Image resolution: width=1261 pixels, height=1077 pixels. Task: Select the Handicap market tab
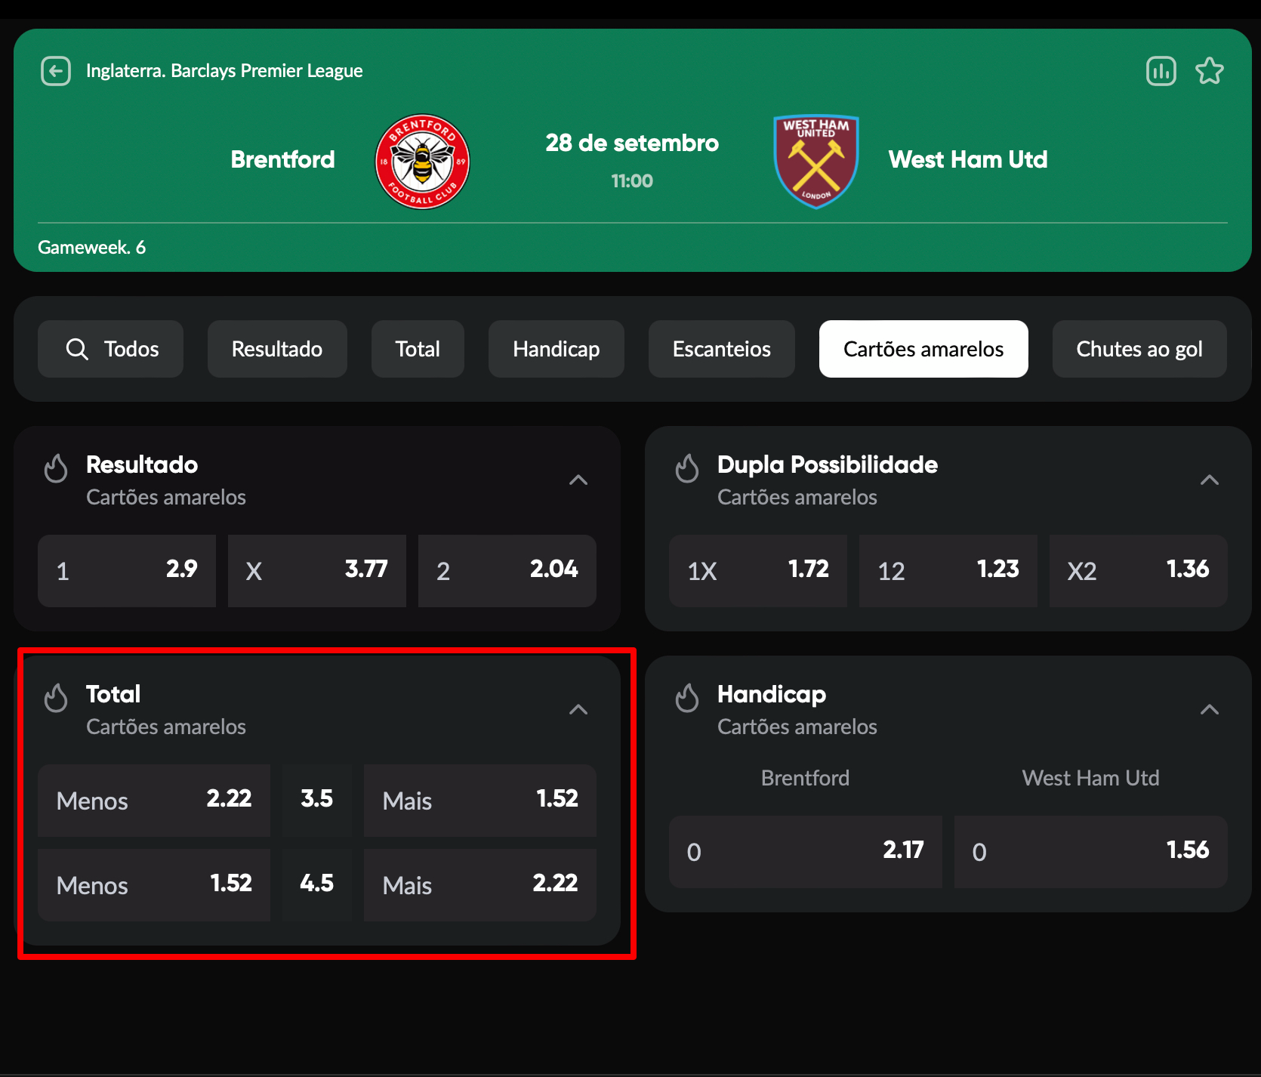coord(557,349)
